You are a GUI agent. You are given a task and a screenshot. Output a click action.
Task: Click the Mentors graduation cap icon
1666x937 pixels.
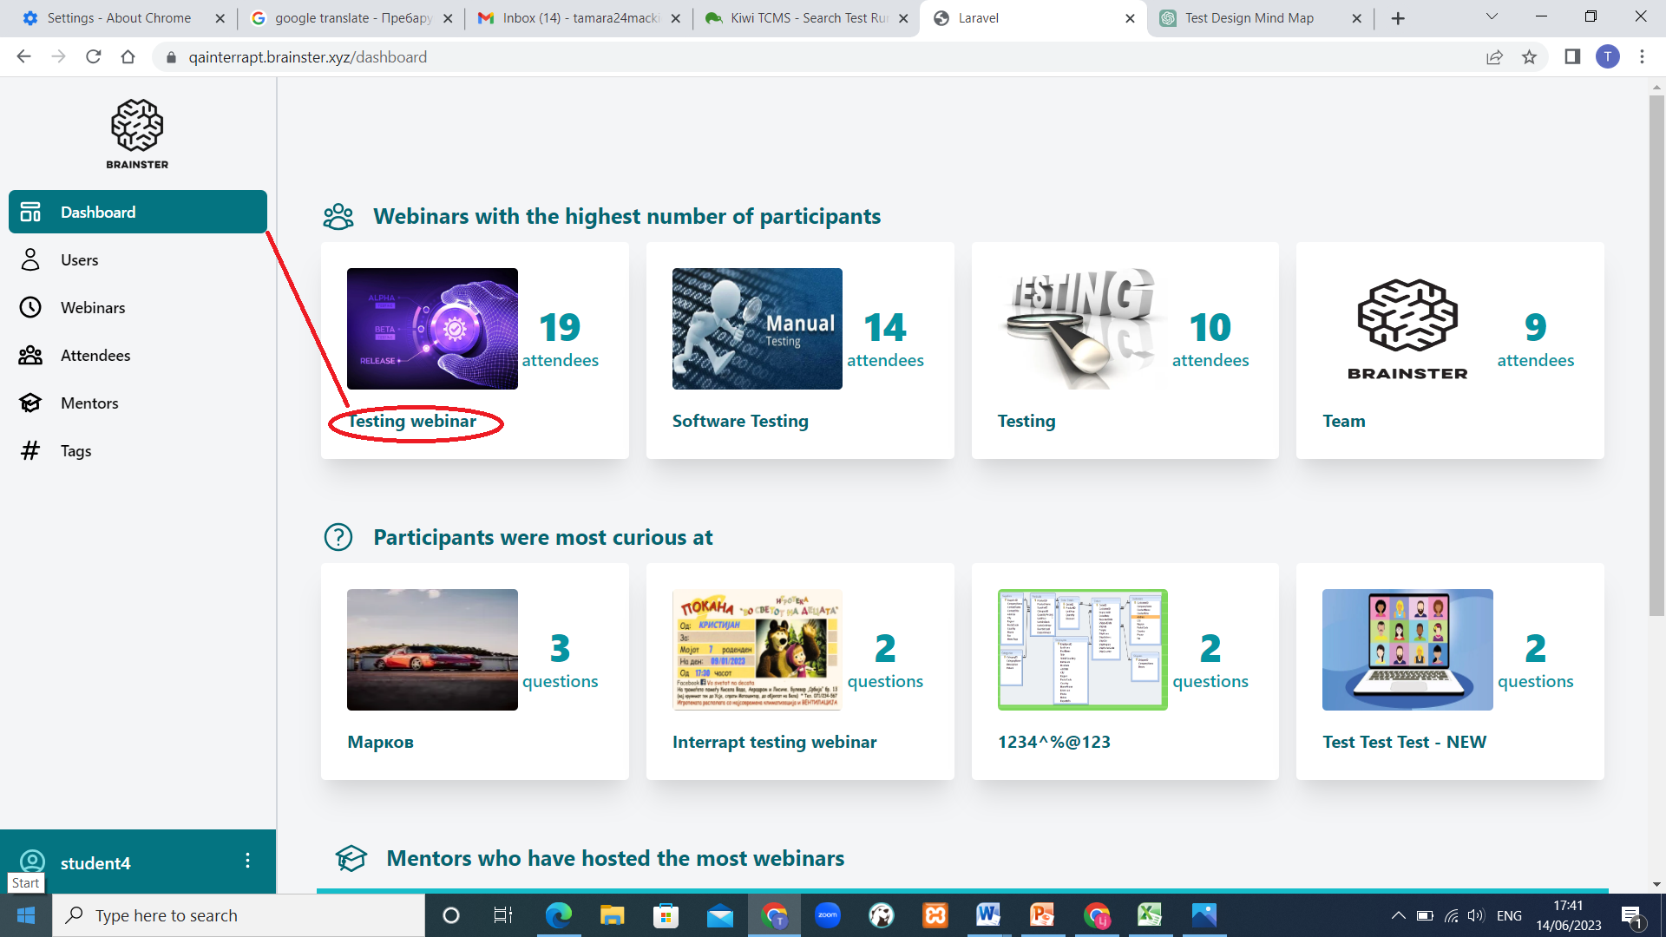pyautogui.click(x=30, y=403)
